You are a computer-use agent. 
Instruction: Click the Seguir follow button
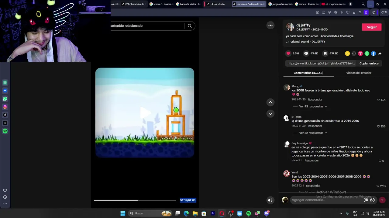click(372, 27)
